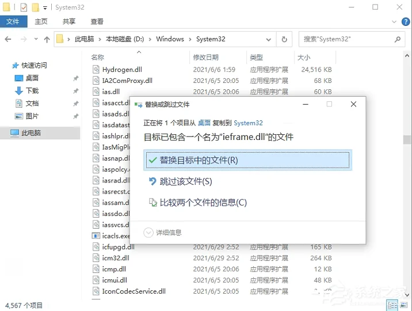The height and width of the screenshot is (311, 412).
Task: Switch to details view layout icon
Action: 392,305
